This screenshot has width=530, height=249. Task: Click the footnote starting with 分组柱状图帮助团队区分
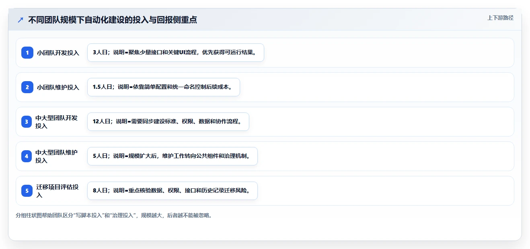pyautogui.click(x=114, y=215)
